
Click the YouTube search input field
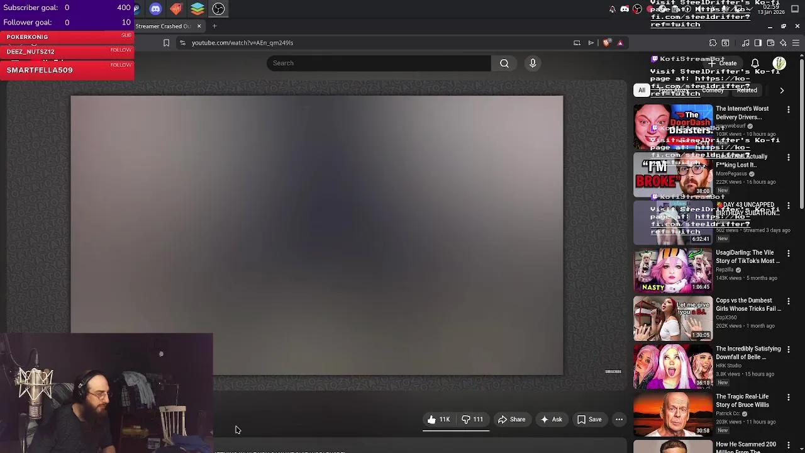coord(379,63)
